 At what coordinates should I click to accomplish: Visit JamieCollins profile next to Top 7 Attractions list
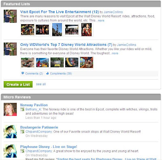[126, 45]
